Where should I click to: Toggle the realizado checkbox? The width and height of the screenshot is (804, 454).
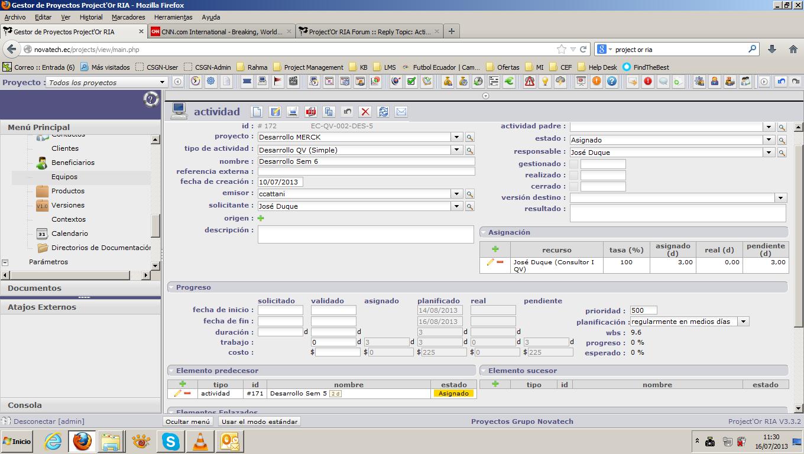pyautogui.click(x=573, y=176)
